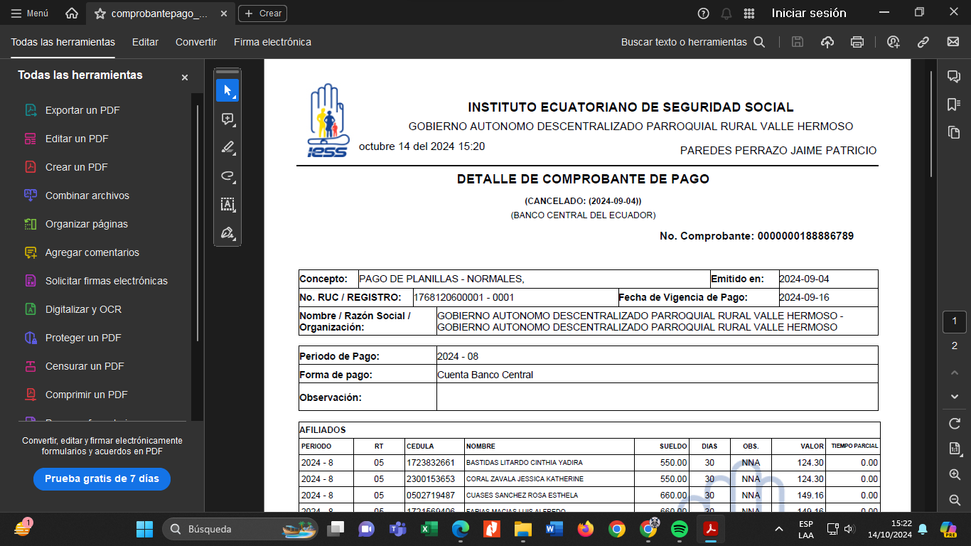Viewport: 971px width, 546px height.
Task: Click the print icon
Action: (x=857, y=42)
